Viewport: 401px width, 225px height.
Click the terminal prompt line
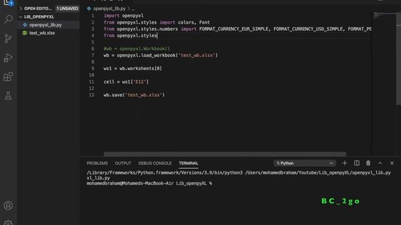pyautogui.click(x=149, y=183)
